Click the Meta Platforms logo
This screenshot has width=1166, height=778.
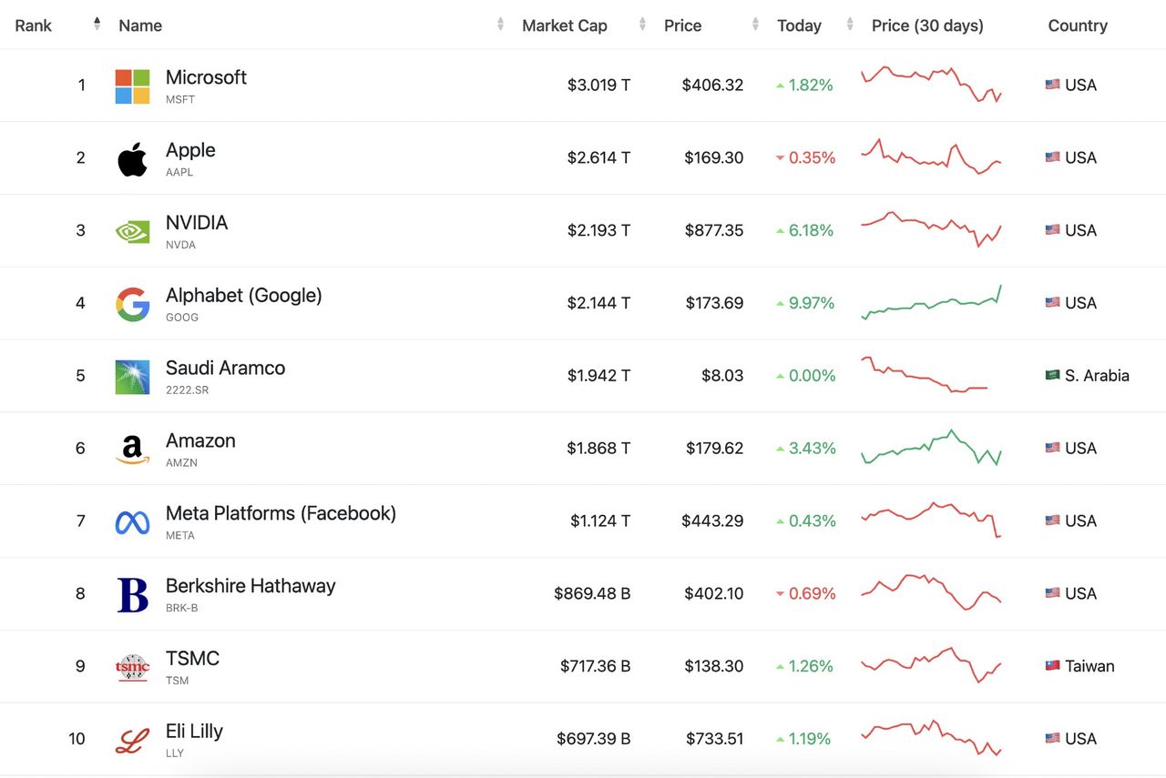coord(132,522)
